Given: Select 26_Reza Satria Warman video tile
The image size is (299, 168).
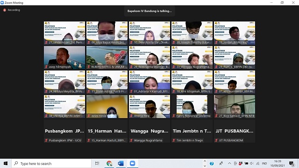Looking at the screenshot, I should (149, 57).
